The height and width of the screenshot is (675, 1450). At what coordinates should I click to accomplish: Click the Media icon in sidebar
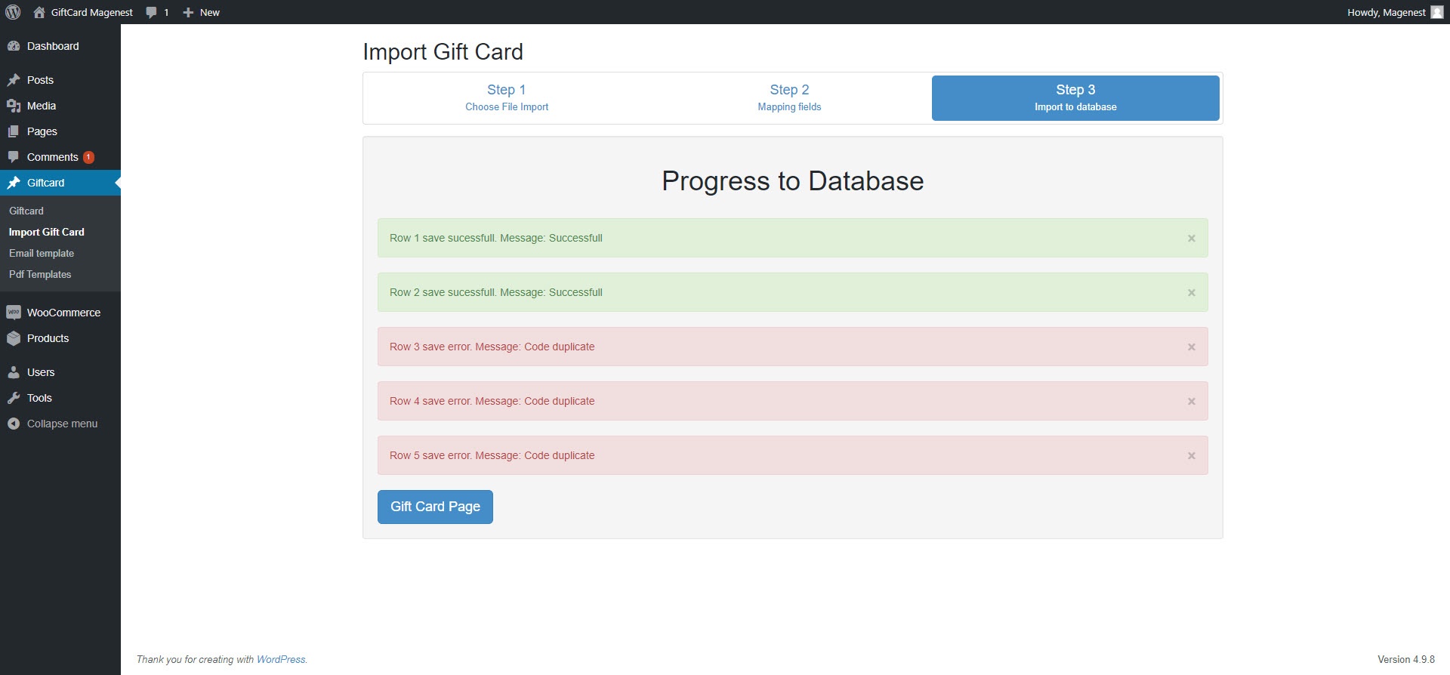[x=14, y=106]
